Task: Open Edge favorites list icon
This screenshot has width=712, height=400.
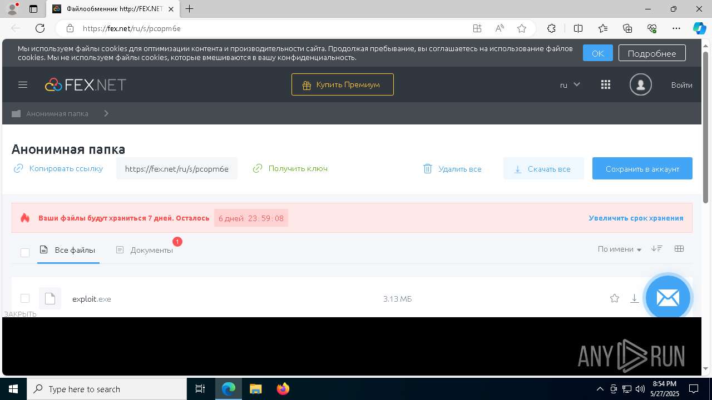Action: click(603, 28)
